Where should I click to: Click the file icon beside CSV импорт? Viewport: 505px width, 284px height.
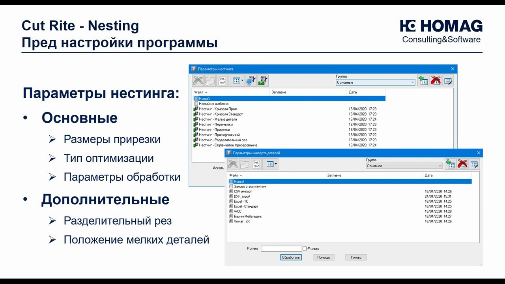point(231,191)
